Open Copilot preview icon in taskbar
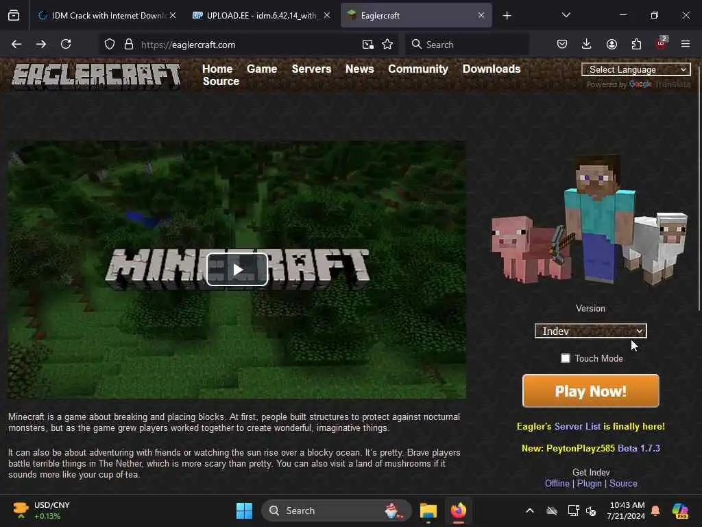702x527 pixels. pos(680,511)
